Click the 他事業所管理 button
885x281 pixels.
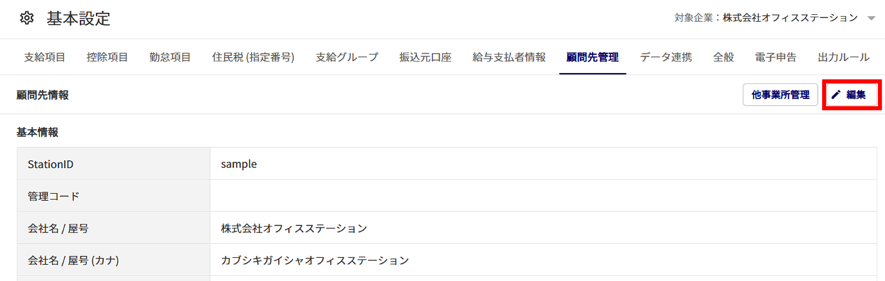click(x=781, y=95)
